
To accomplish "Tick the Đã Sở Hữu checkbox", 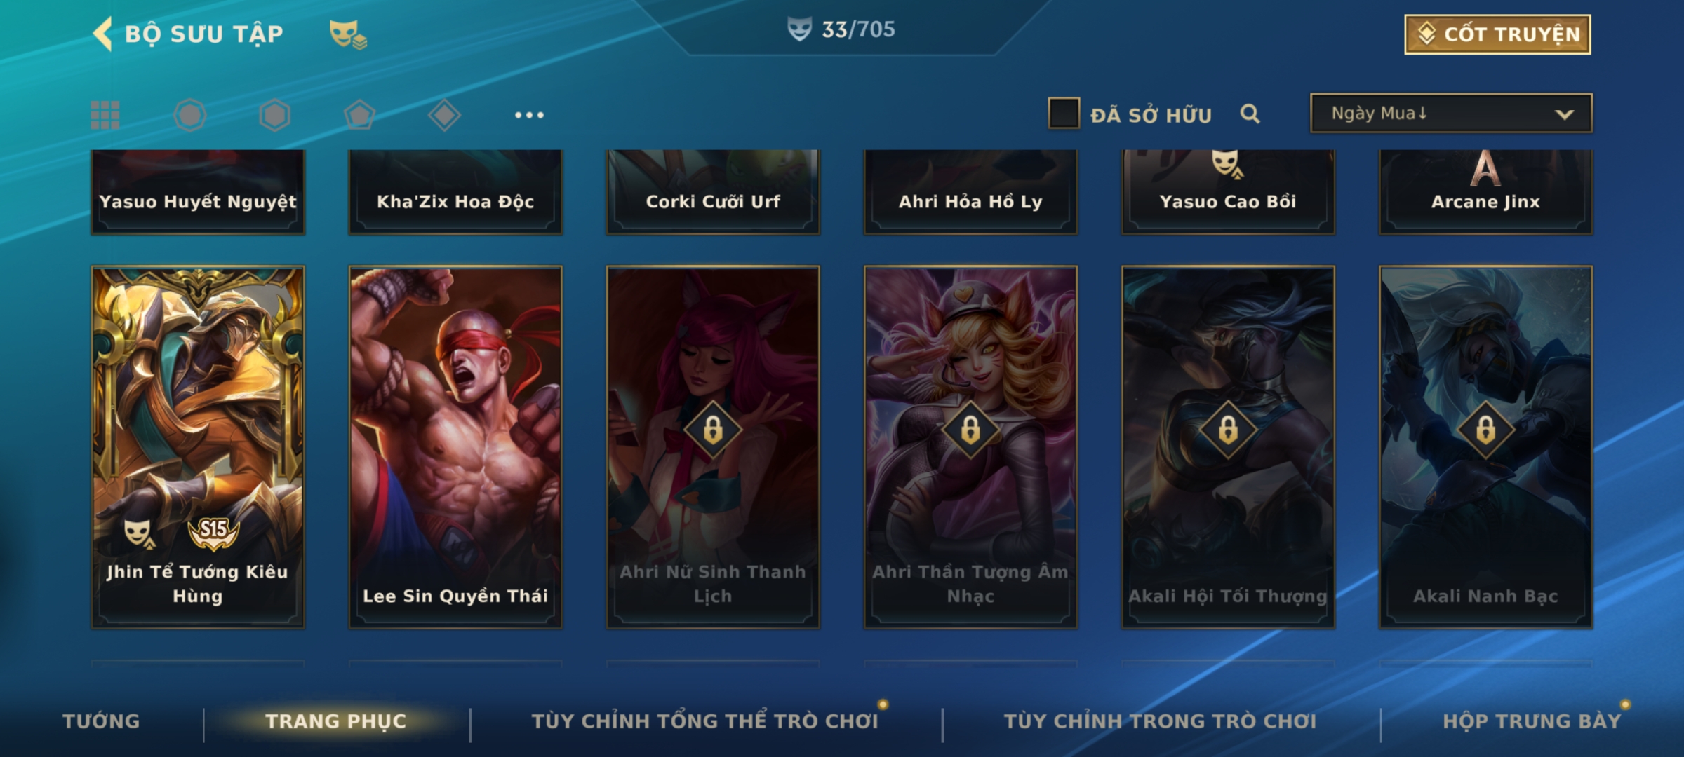I will [x=1064, y=114].
